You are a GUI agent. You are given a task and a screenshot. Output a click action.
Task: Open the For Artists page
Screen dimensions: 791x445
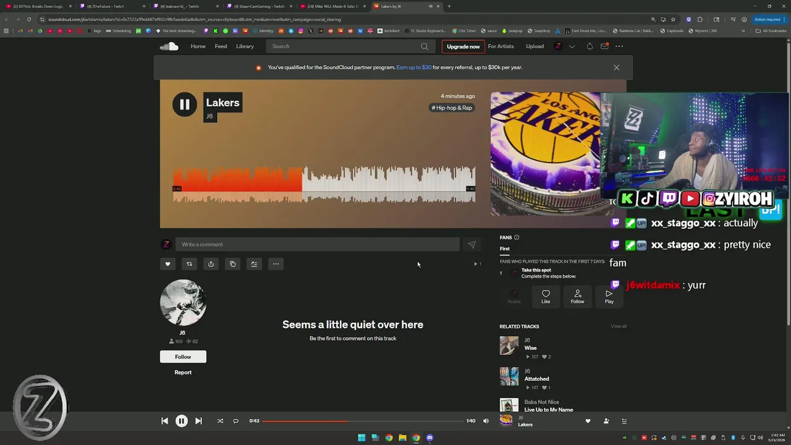click(501, 46)
